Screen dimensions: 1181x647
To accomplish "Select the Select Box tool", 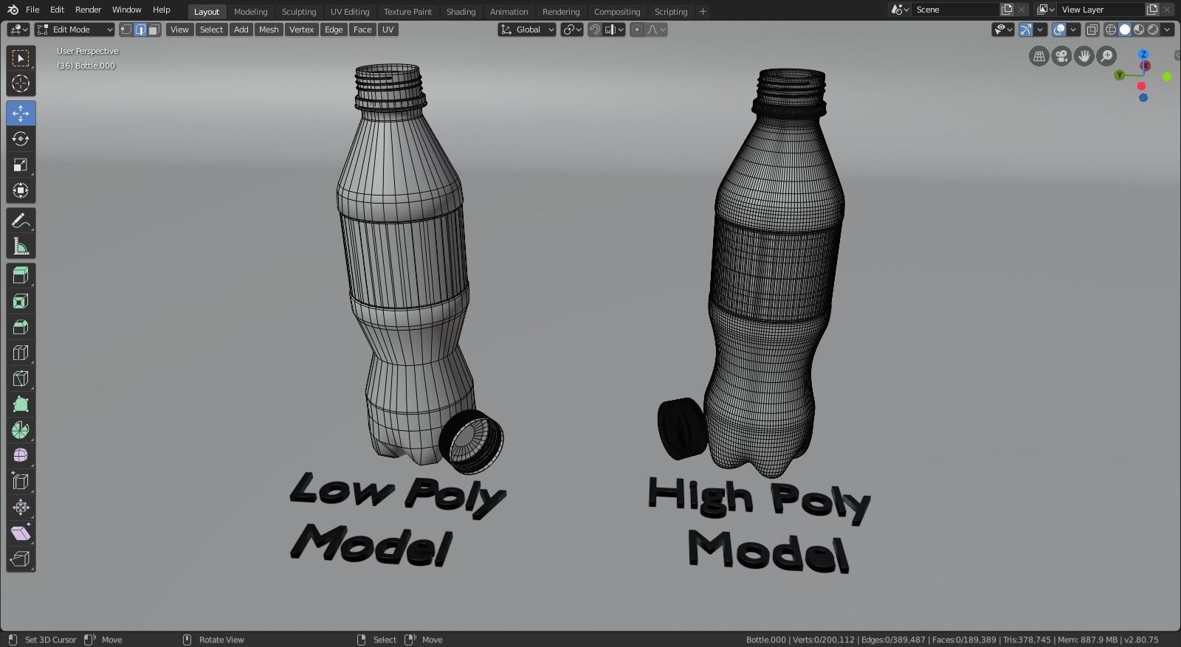I will coord(21,58).
